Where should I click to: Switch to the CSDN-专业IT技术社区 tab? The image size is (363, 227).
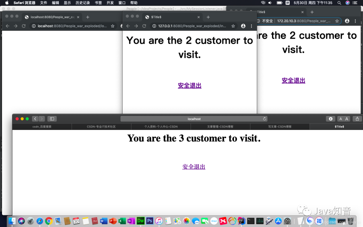pyautogui.click(x=101, y=127)
